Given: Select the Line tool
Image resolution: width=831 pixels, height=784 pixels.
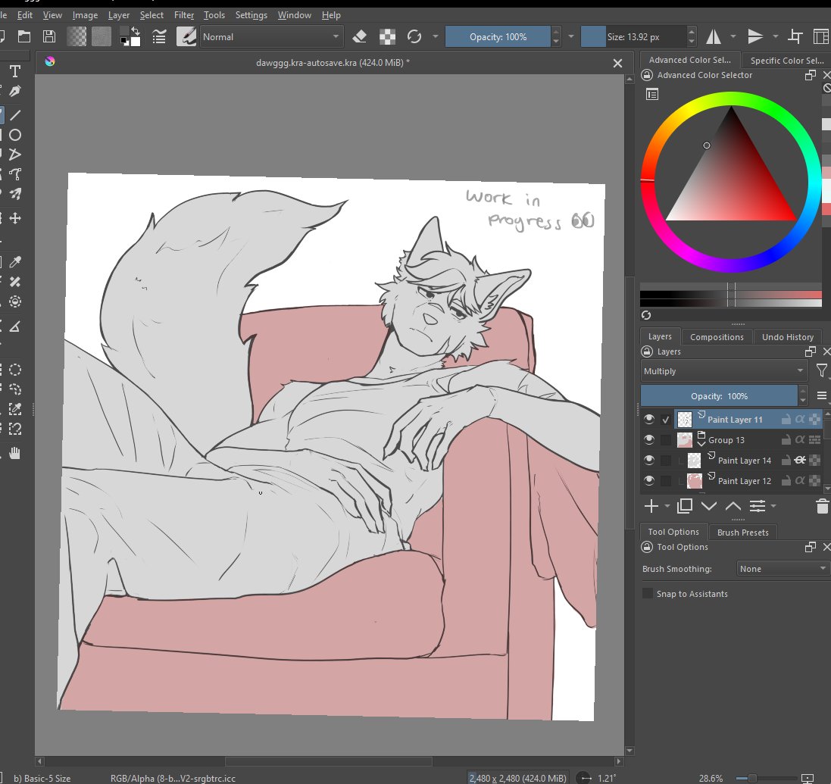Looking at the screenshot, I should tap(15, 115).
